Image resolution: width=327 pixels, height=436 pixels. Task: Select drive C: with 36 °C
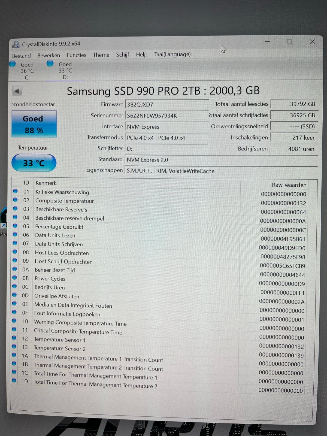[27, 71]
